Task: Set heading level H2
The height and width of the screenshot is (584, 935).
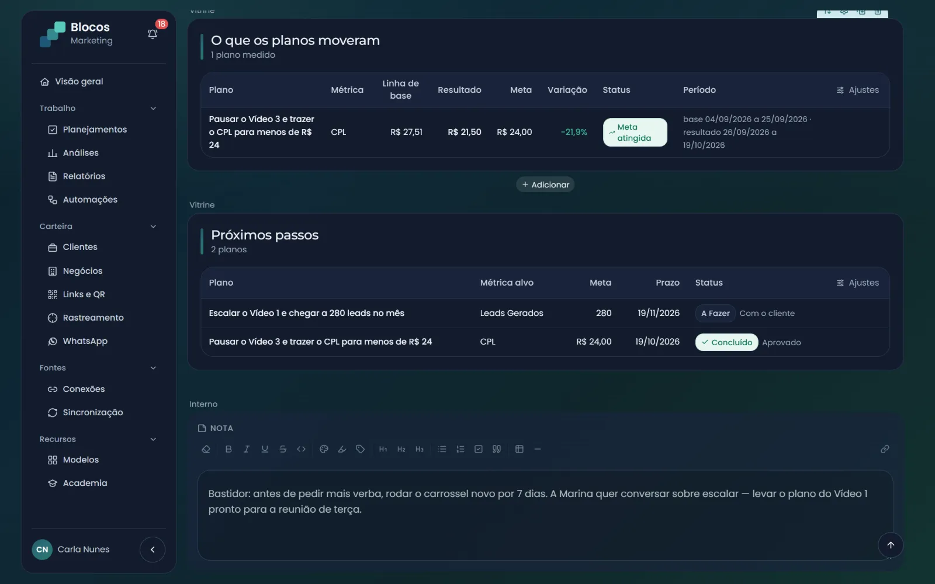Action: (401, 449)
